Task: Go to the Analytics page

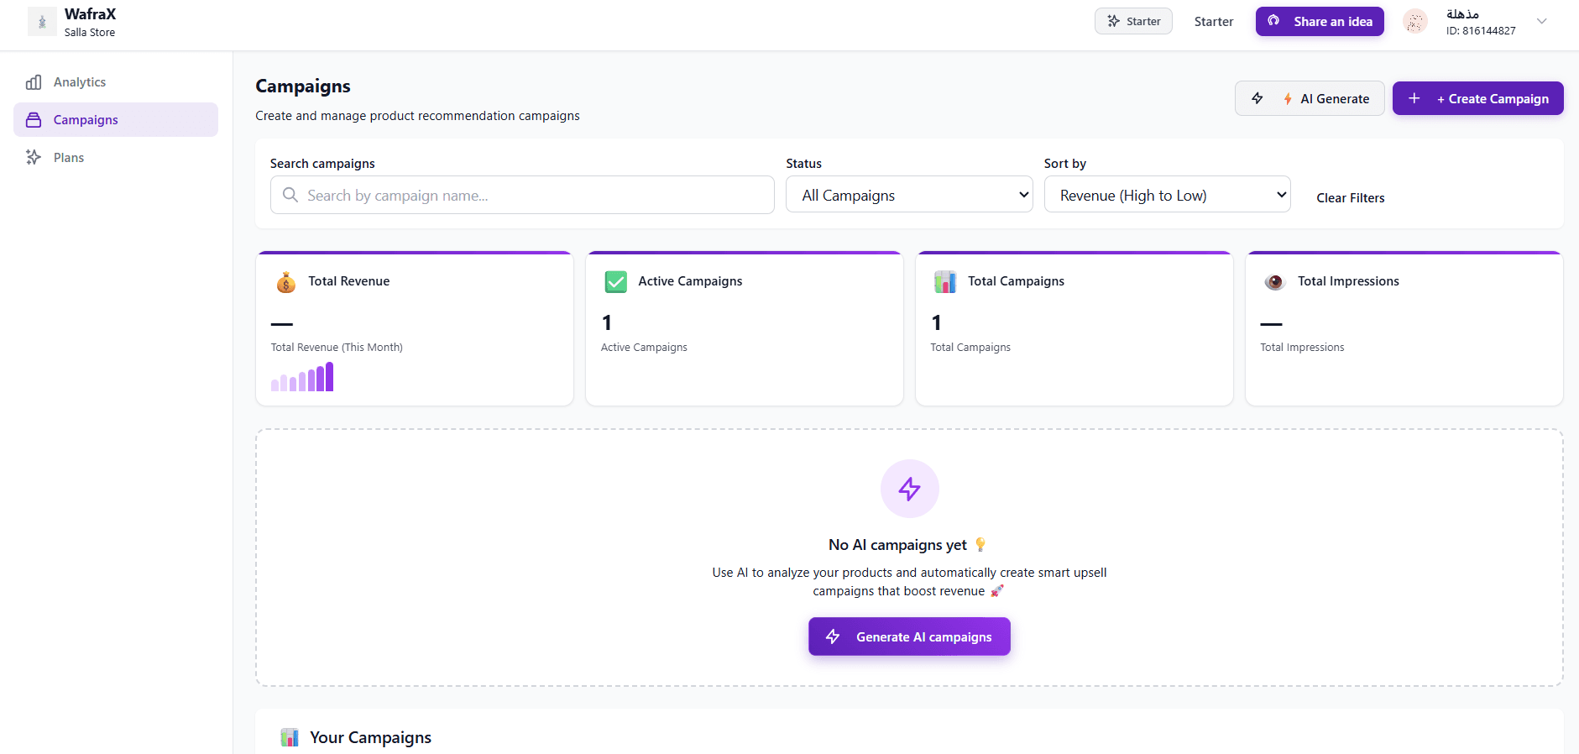Action: 80,82
